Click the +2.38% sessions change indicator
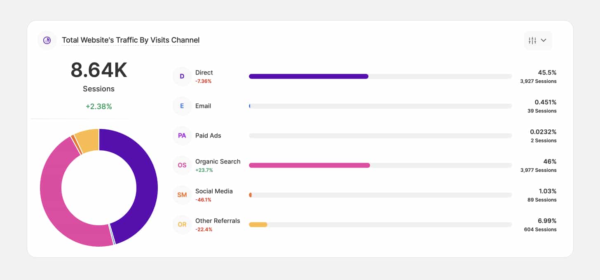Image resolution: width=600 pixels, height=280 pixels. point(99,106)
